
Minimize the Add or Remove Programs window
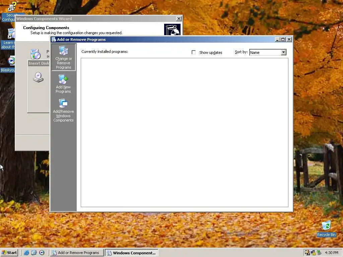pos(277,39)
